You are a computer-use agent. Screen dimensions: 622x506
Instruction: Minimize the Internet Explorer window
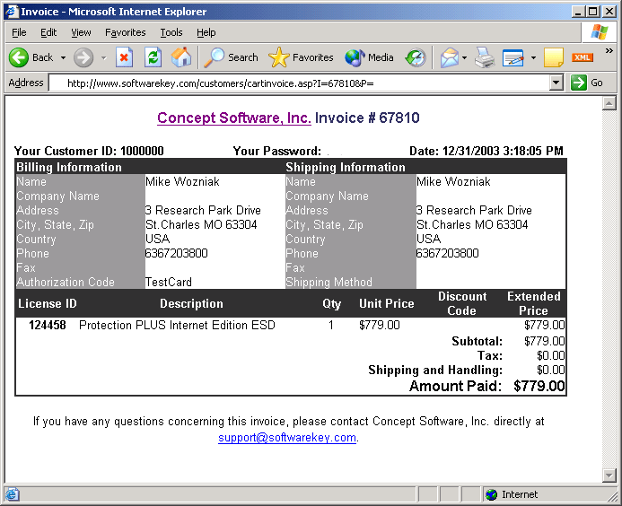(578, 12)
